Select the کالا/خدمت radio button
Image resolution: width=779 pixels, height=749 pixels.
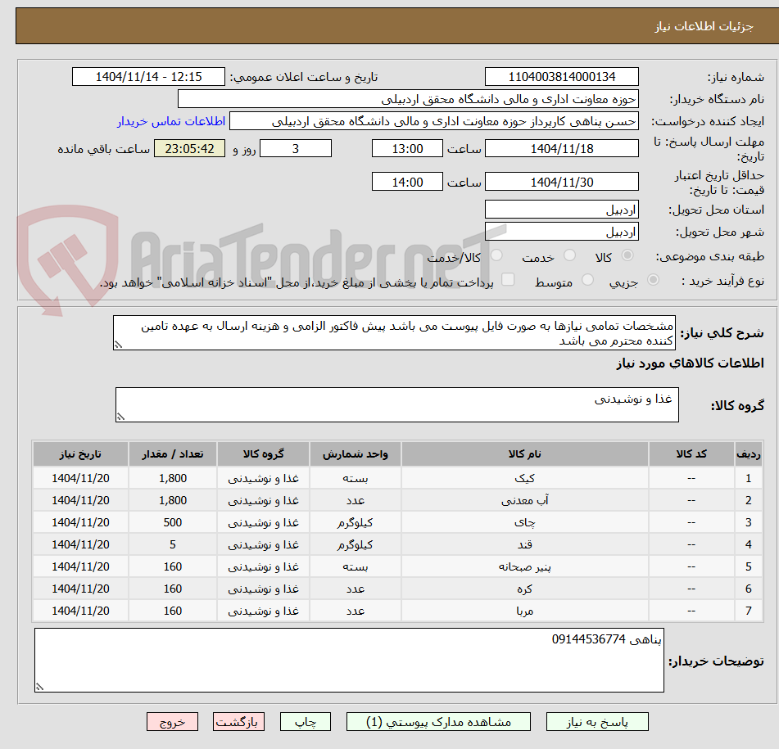pos(496,255)
